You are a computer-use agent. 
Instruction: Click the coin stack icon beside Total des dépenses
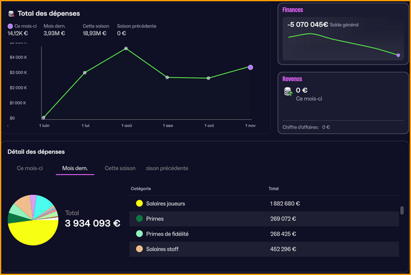[11, 13]
